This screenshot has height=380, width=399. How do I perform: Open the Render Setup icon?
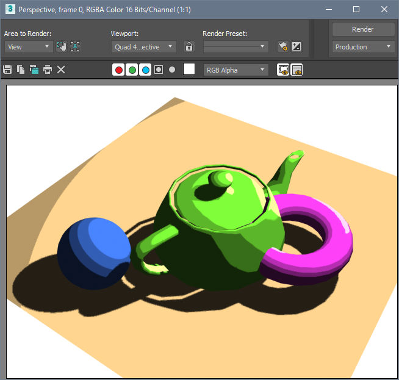pyautogui.click(x=282, y=46)
